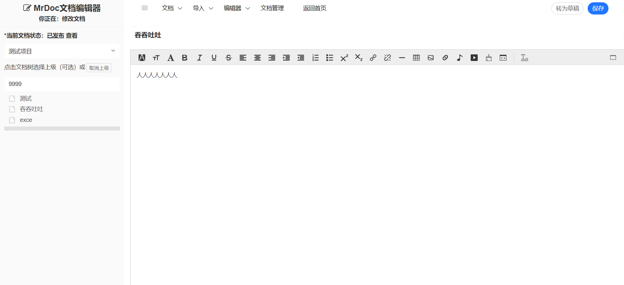Open the 文档 dropdown menu

coord(172,8)
